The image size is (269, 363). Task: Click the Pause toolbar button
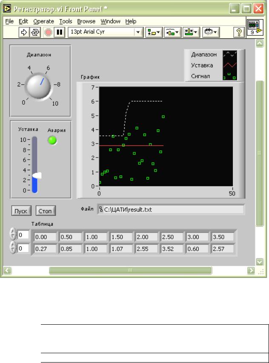pos(60,32)
